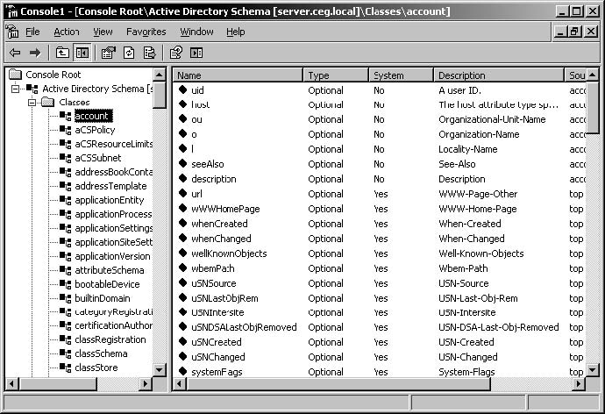This screenshot has width=605, height=414.
Task: Click the 'Organizational-Unit-Name' description cell
Action: 492,119
